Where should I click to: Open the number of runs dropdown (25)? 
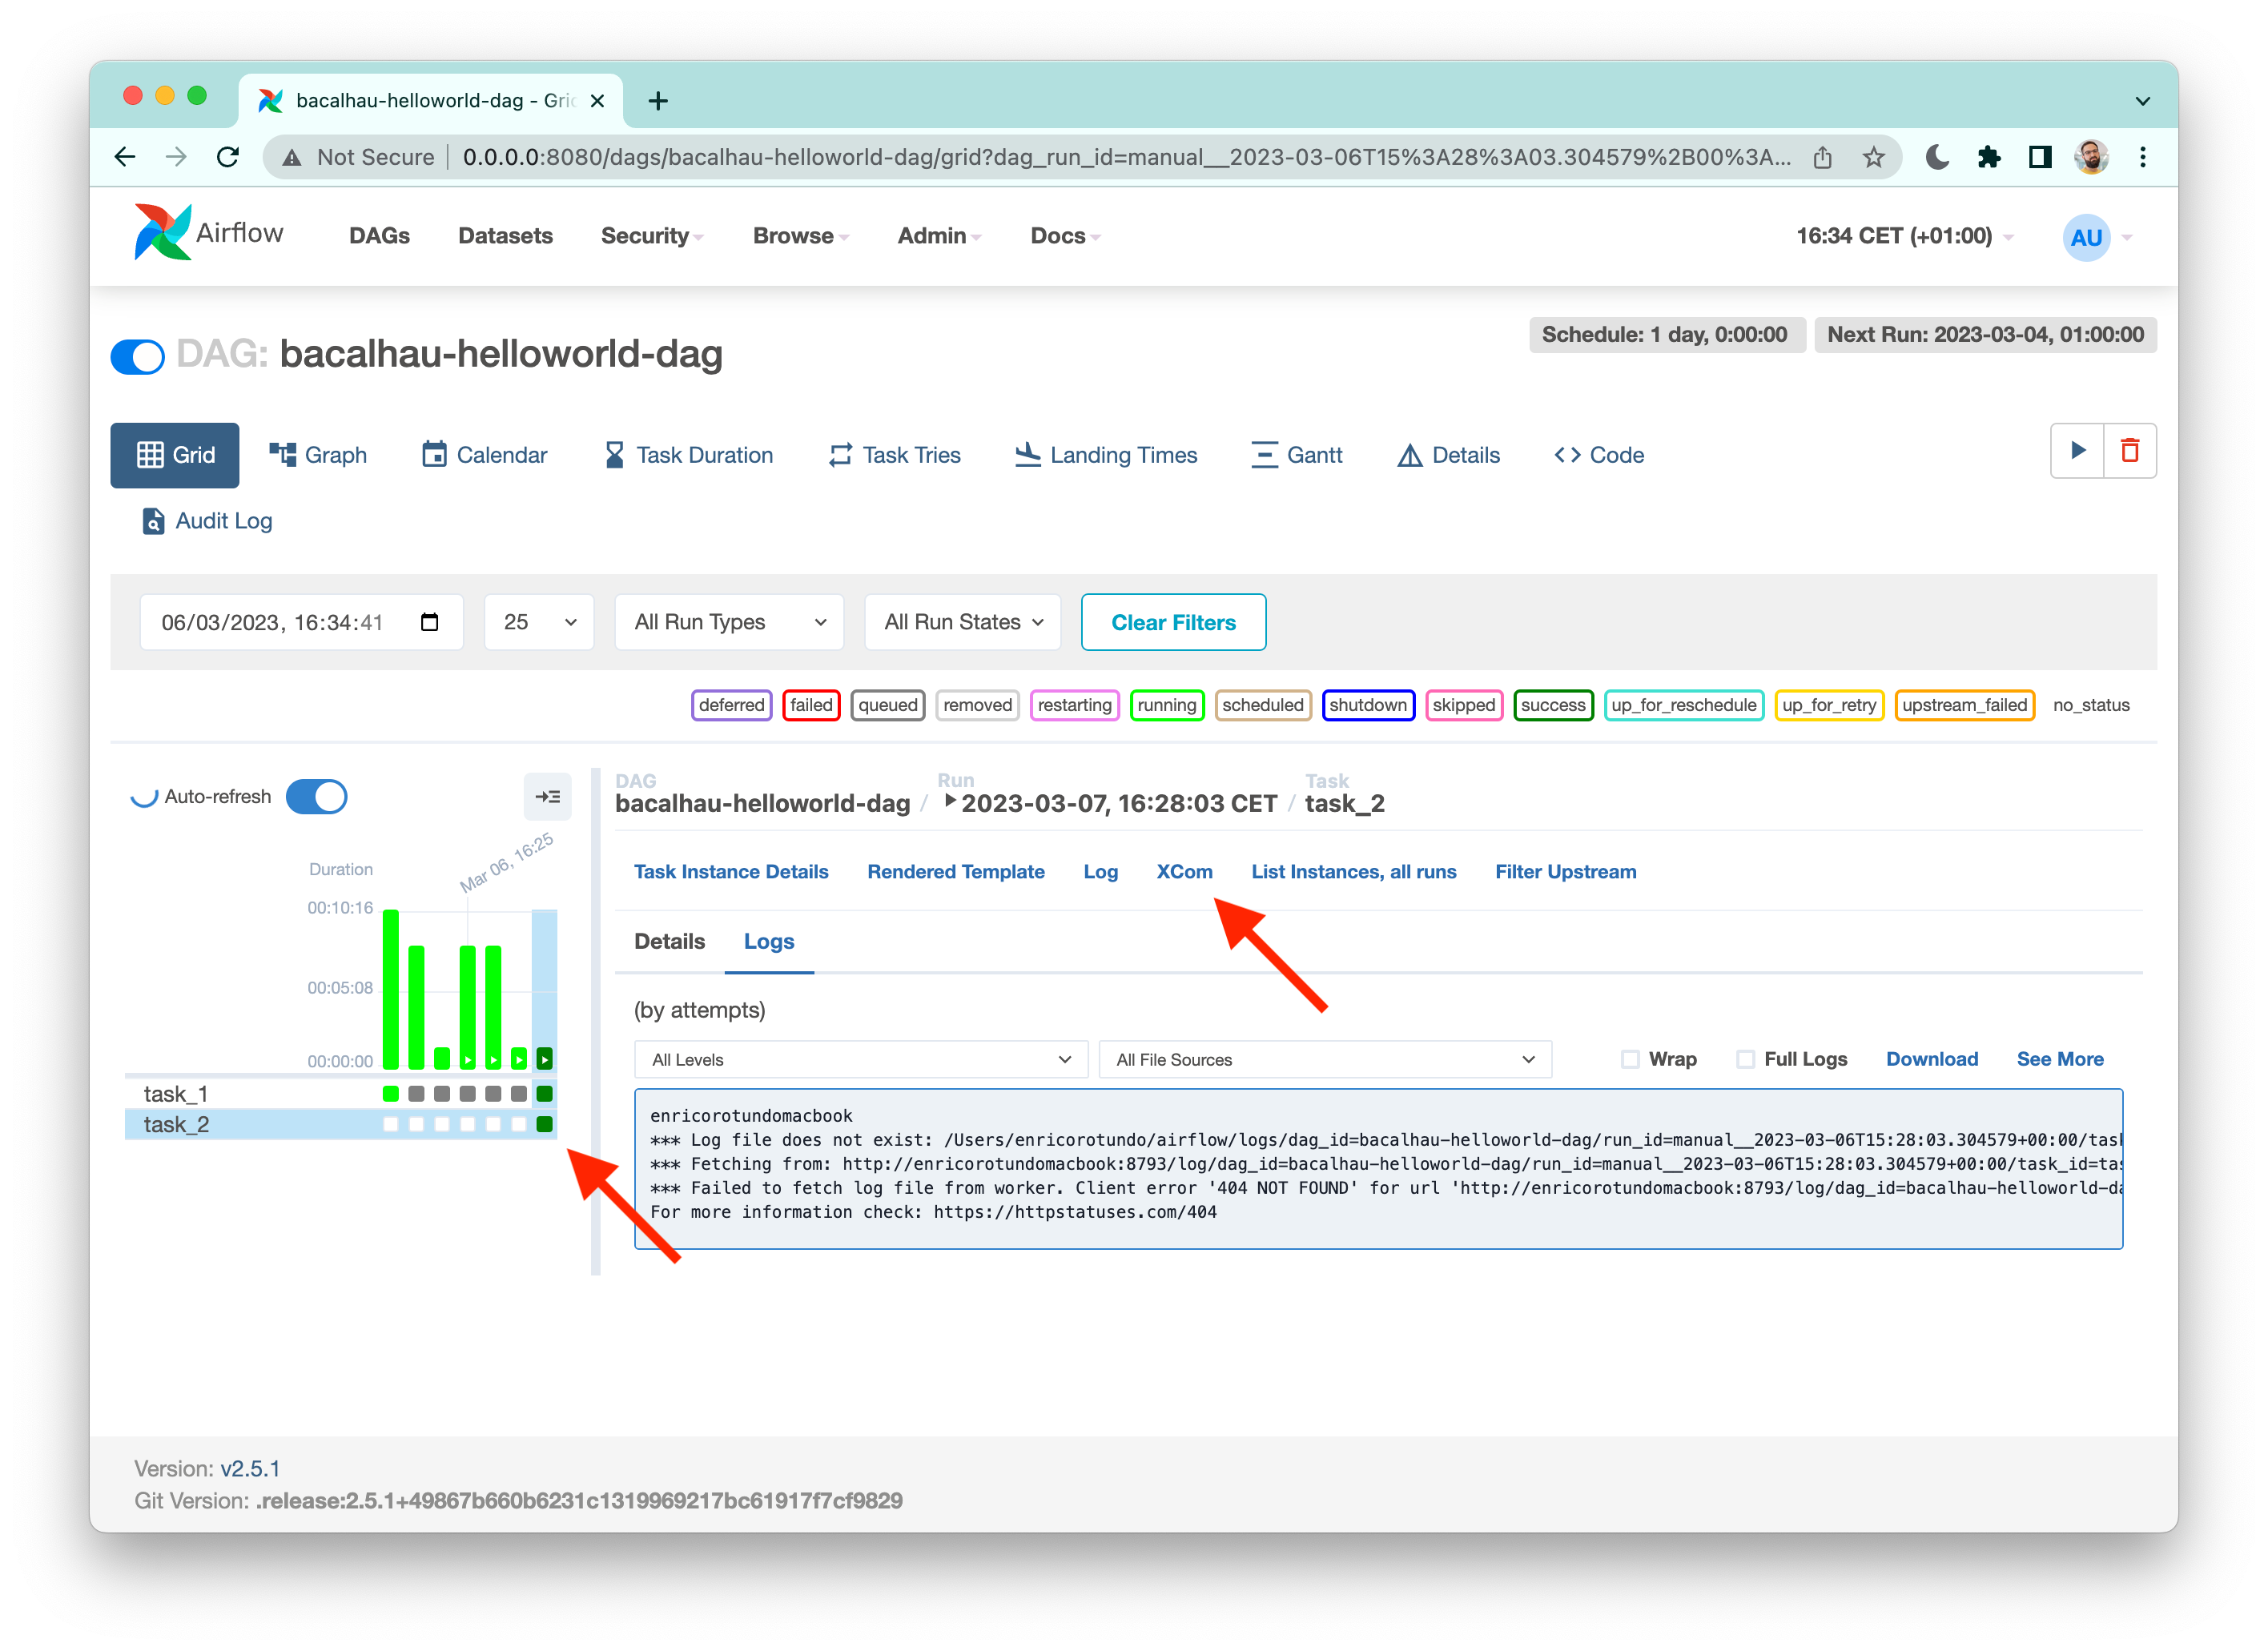pyautogui.click(x=539, y=622)
